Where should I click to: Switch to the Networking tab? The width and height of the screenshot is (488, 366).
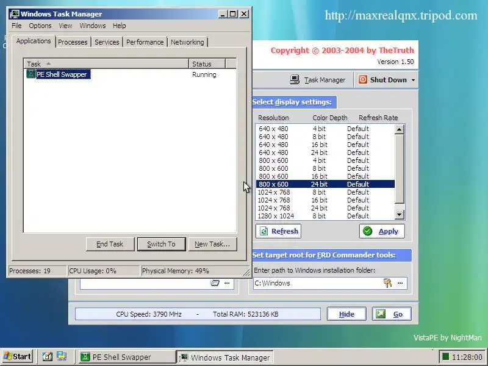point(187,42)
